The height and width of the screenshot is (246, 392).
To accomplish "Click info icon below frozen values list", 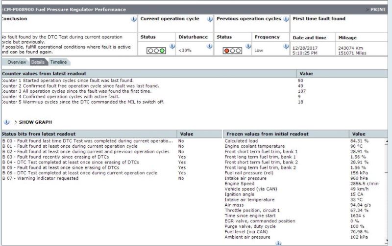I will 279,243.
